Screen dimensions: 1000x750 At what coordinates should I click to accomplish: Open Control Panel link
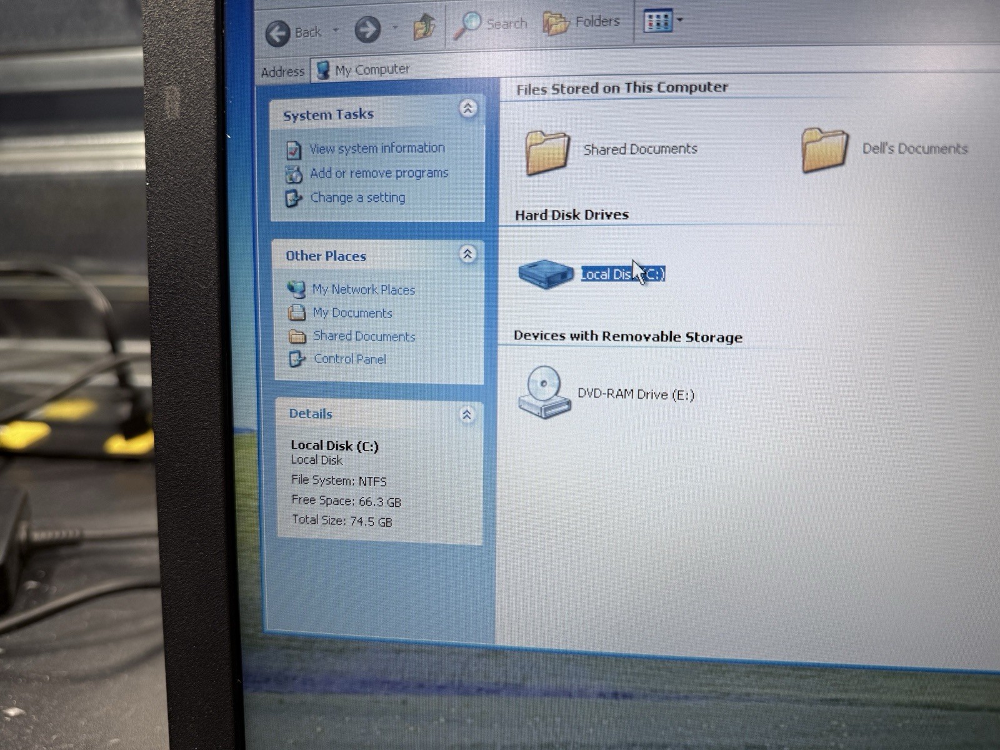click(350, 359)
